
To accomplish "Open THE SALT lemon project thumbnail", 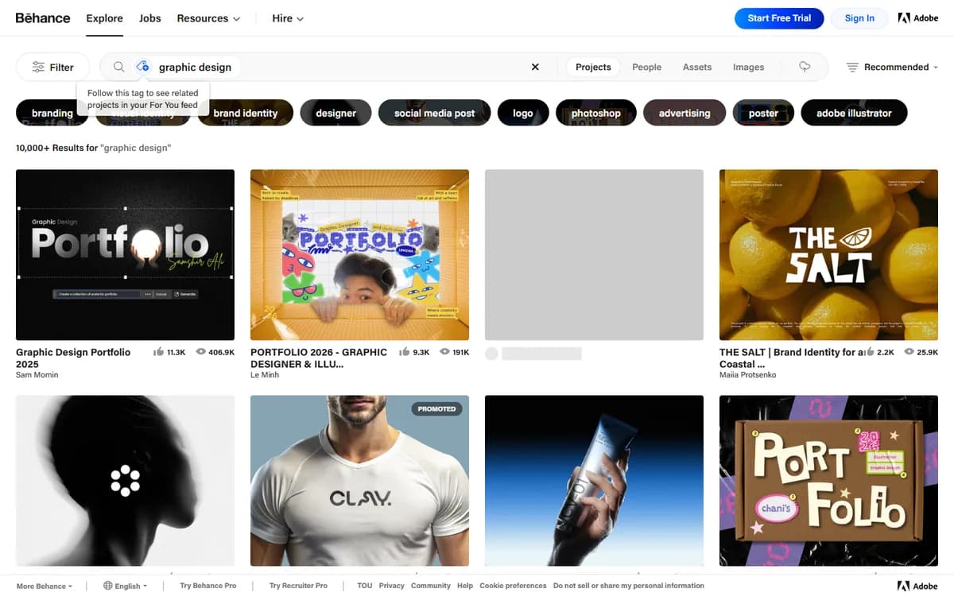I will pos(828,254).
